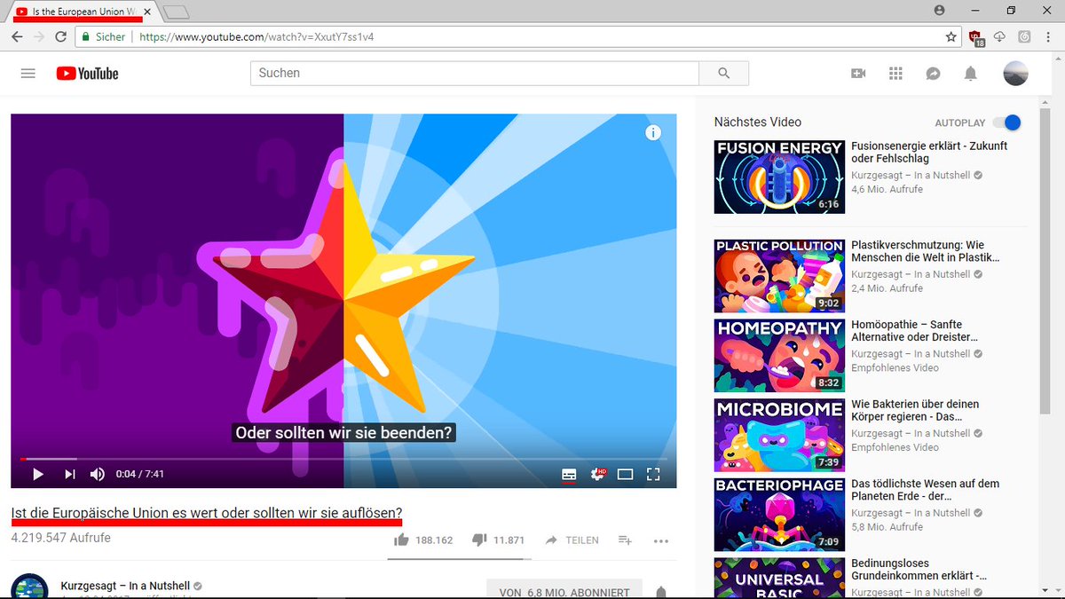Toggle subtitles captions button

pyautogui.click(x=569, y=474)
